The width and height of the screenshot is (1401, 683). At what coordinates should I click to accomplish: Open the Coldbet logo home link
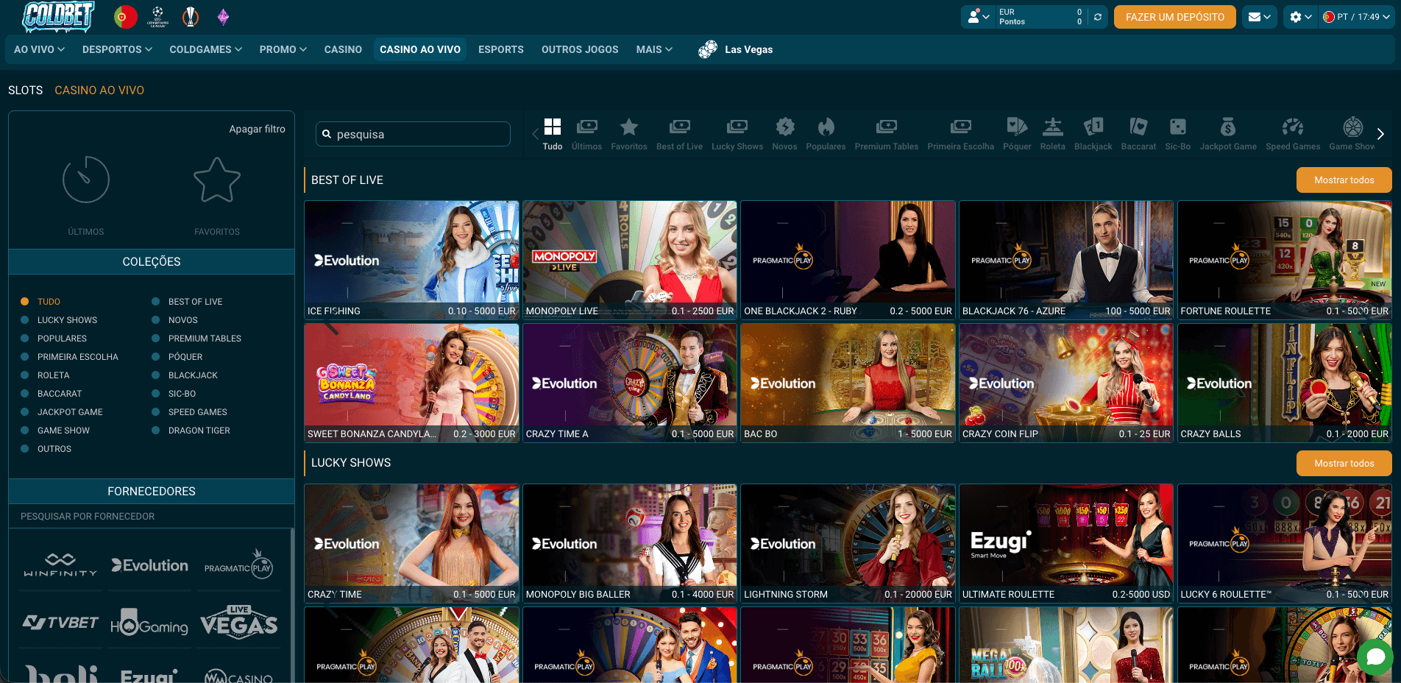58,16
